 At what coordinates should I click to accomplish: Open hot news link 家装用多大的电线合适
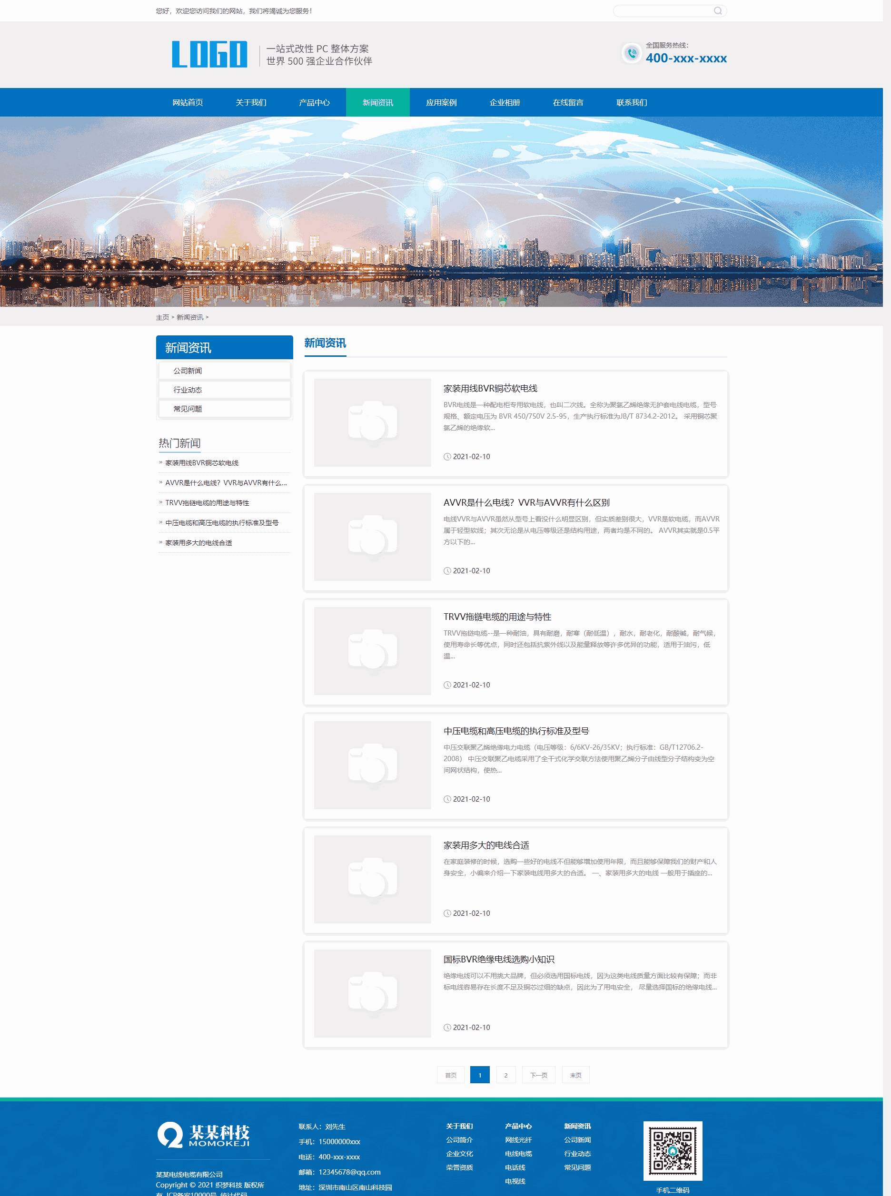click(198, 543)
